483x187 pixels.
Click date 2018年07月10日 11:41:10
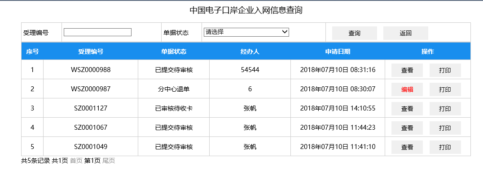338,147
